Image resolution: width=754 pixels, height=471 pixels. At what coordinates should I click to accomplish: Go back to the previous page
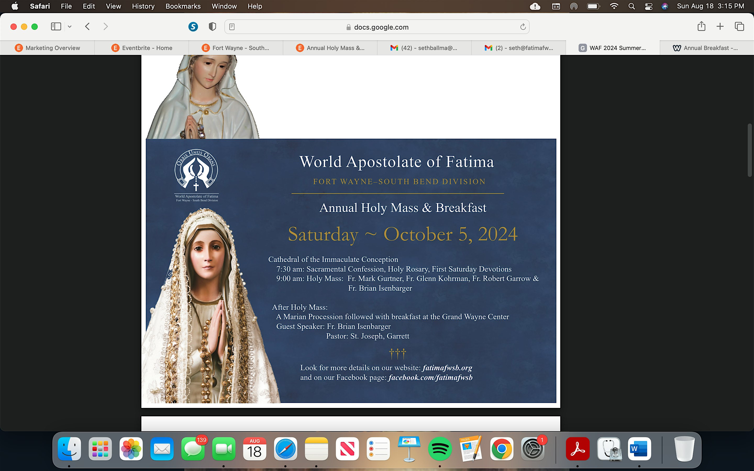[87, 26]
